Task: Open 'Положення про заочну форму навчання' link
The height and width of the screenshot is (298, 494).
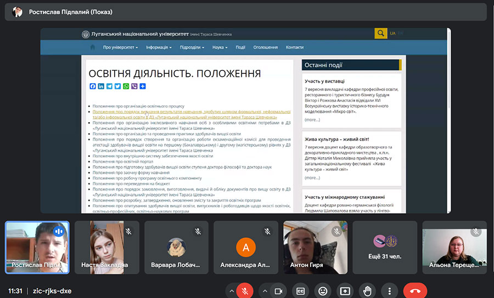Action: coord(131,173)
